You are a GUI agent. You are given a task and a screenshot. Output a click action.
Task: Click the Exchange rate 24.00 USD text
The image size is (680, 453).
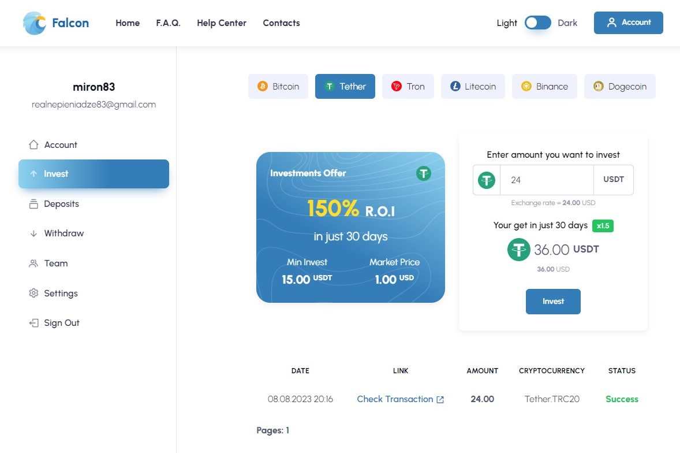(x=553, y=203)
